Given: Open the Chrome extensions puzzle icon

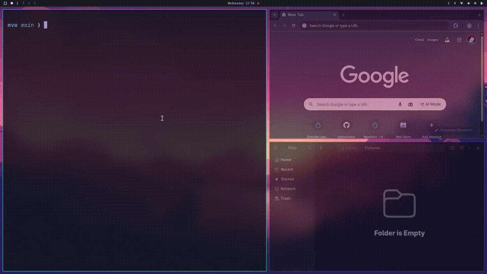Looking at the screenshot, I should (x=456, y=26).
